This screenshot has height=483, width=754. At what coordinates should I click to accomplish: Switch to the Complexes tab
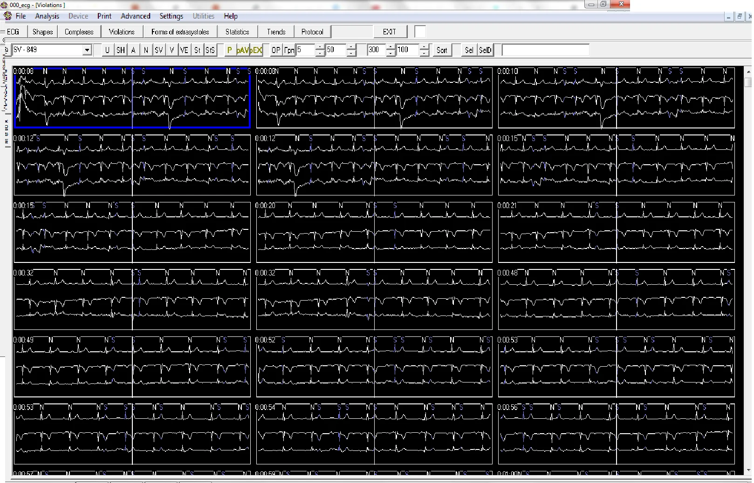pyautogui.click(x=79, y=32)
